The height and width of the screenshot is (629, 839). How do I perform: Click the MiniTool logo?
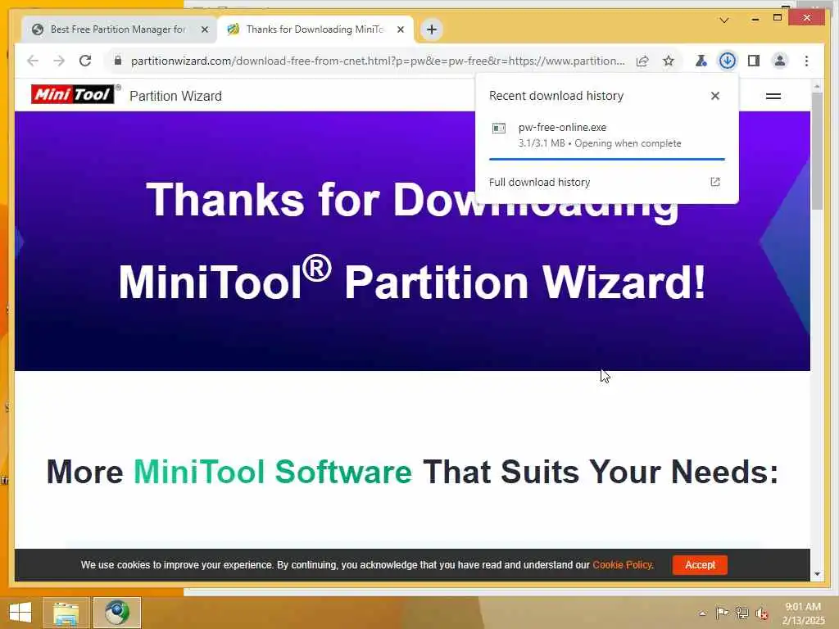coord(72,94)
